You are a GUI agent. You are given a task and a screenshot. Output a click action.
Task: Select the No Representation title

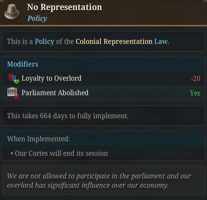[x=65, y=7]
